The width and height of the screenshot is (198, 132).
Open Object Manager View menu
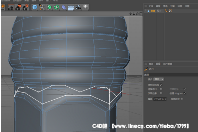(165, 6)
